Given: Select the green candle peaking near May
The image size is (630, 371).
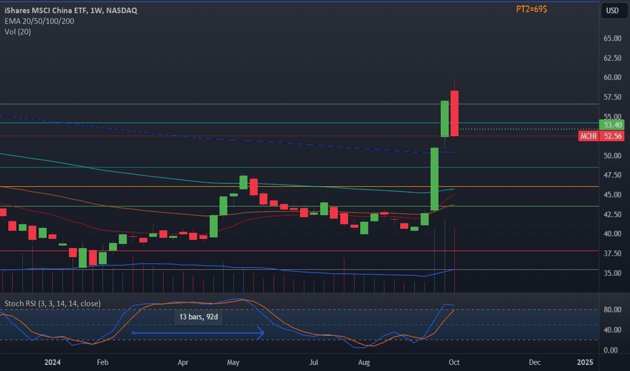Looking at the screenshot, I should [243, 183].
